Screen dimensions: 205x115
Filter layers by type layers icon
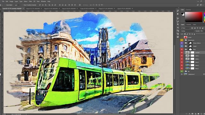tap(197, 28)
